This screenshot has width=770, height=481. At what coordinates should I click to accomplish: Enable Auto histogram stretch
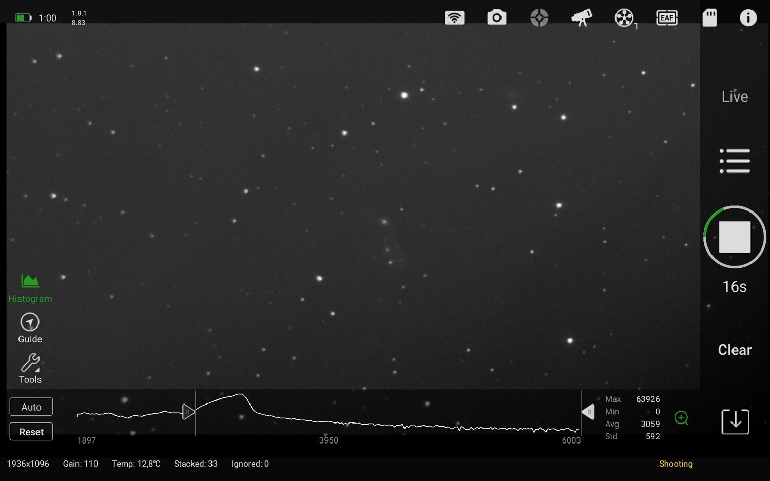point(31,407)
